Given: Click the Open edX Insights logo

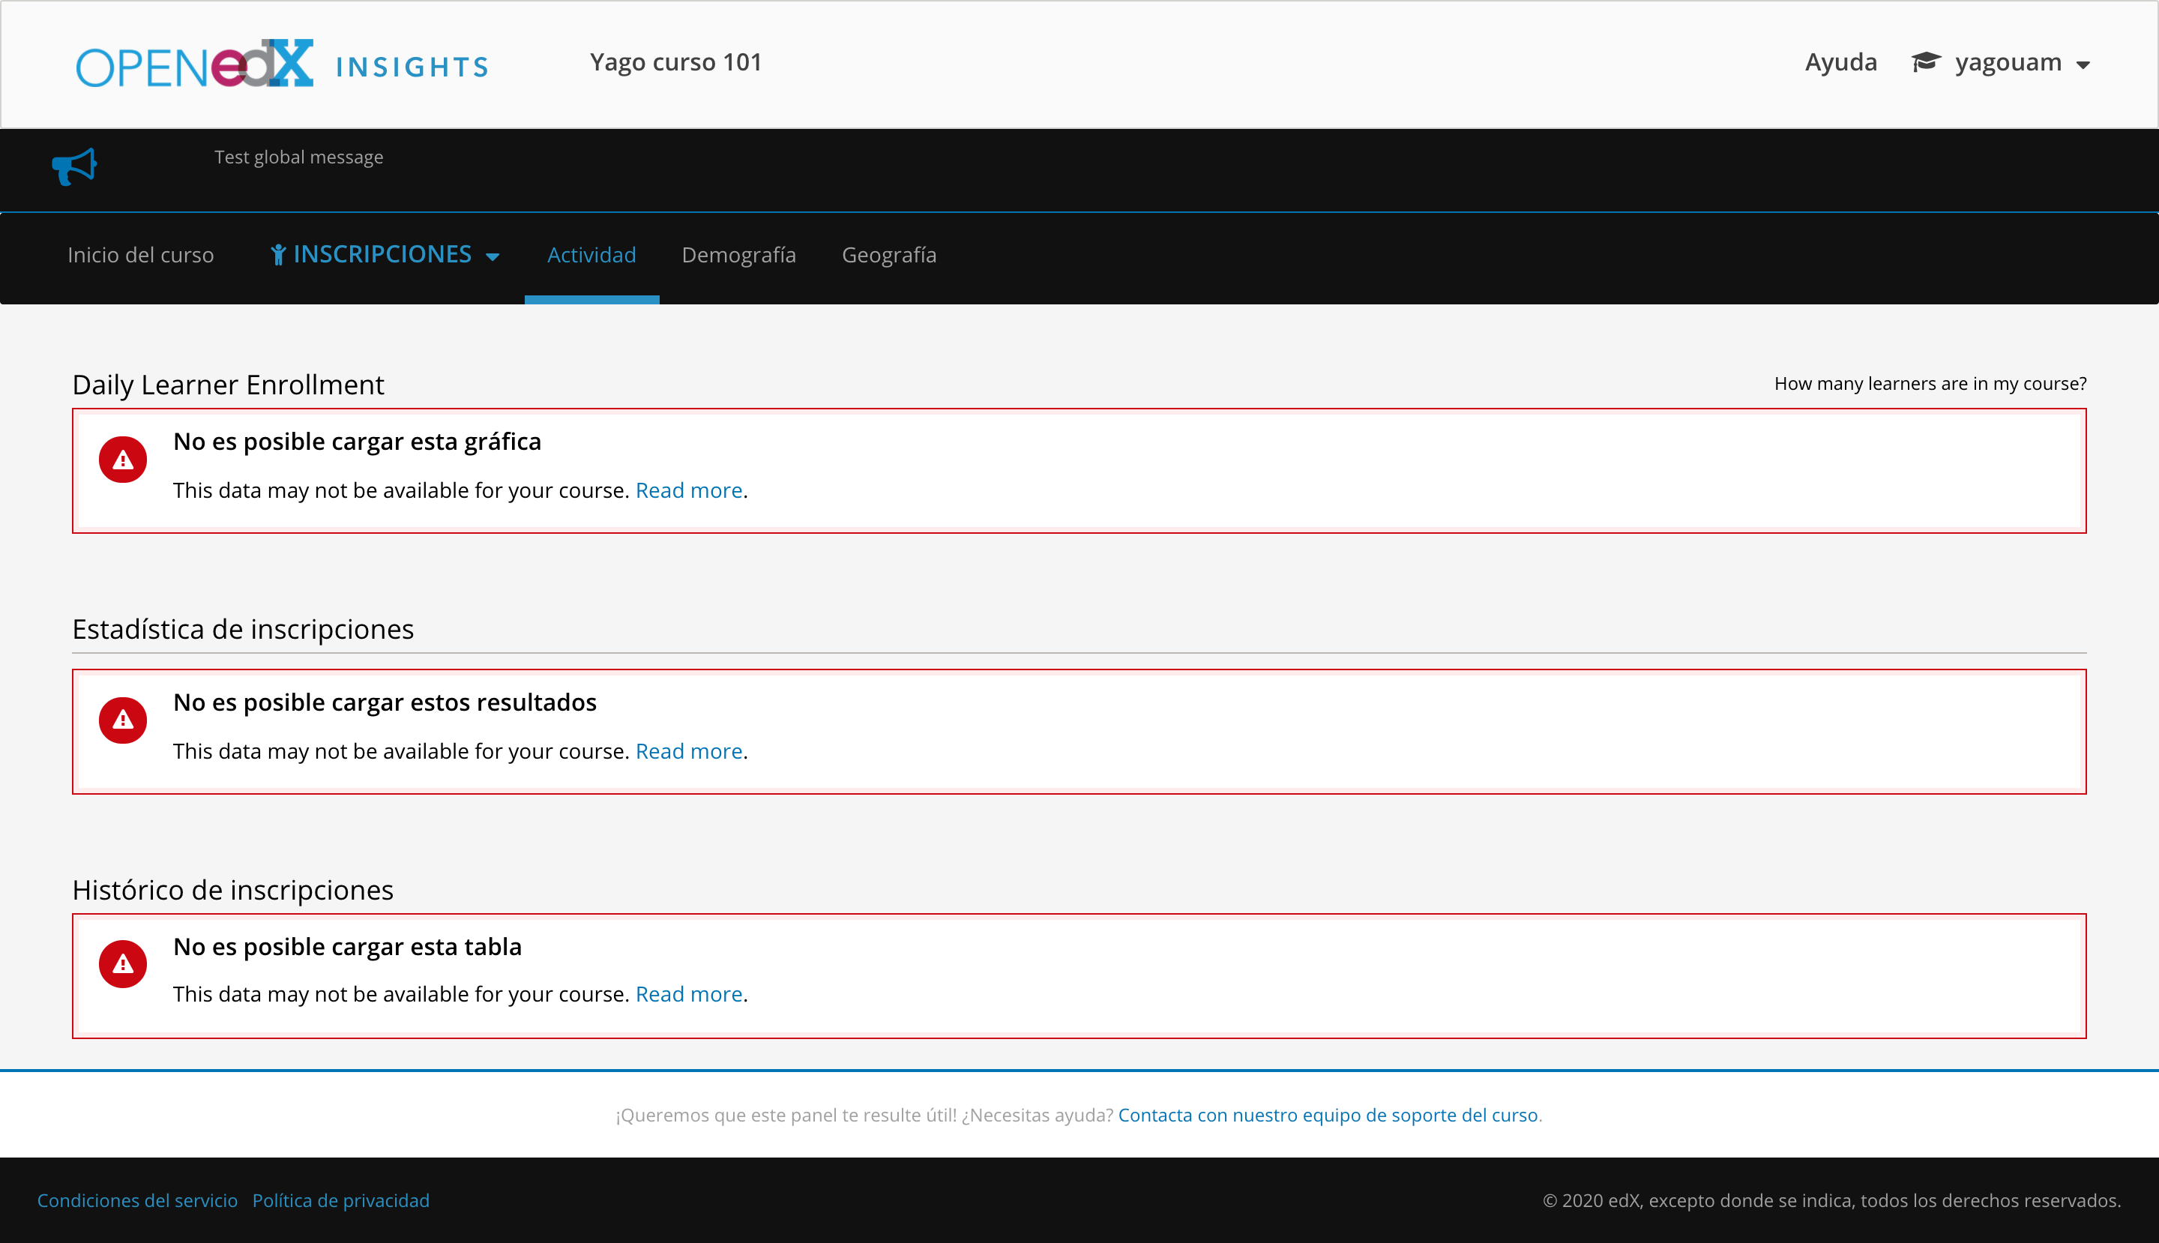Looking at the screenshot, I should click(282, 64).
